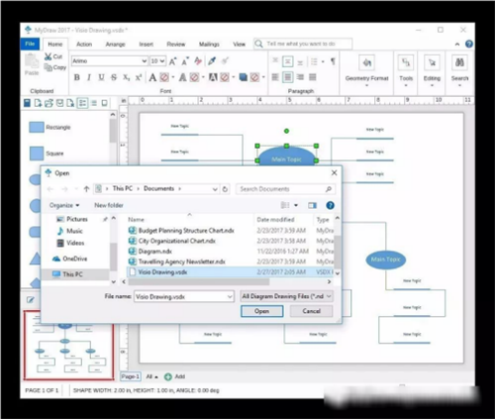Open the File menu tab
This screenshot has height=419, width=495.
click(x=30, y=44)
